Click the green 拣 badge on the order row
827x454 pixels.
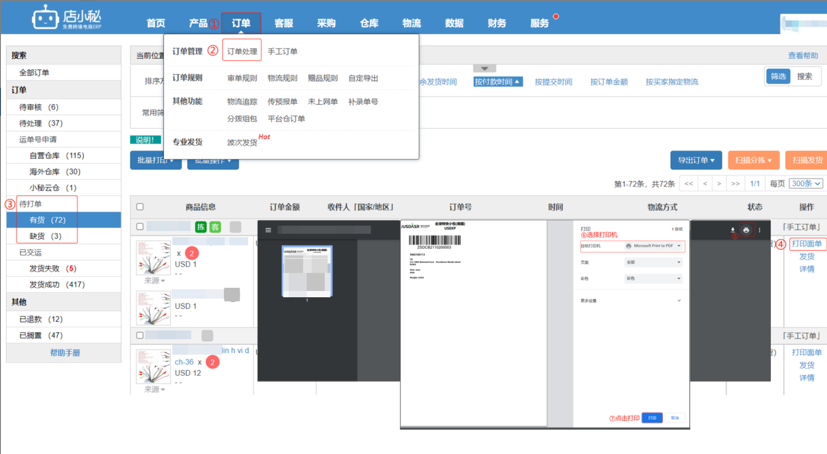click(x=201, y=227)
